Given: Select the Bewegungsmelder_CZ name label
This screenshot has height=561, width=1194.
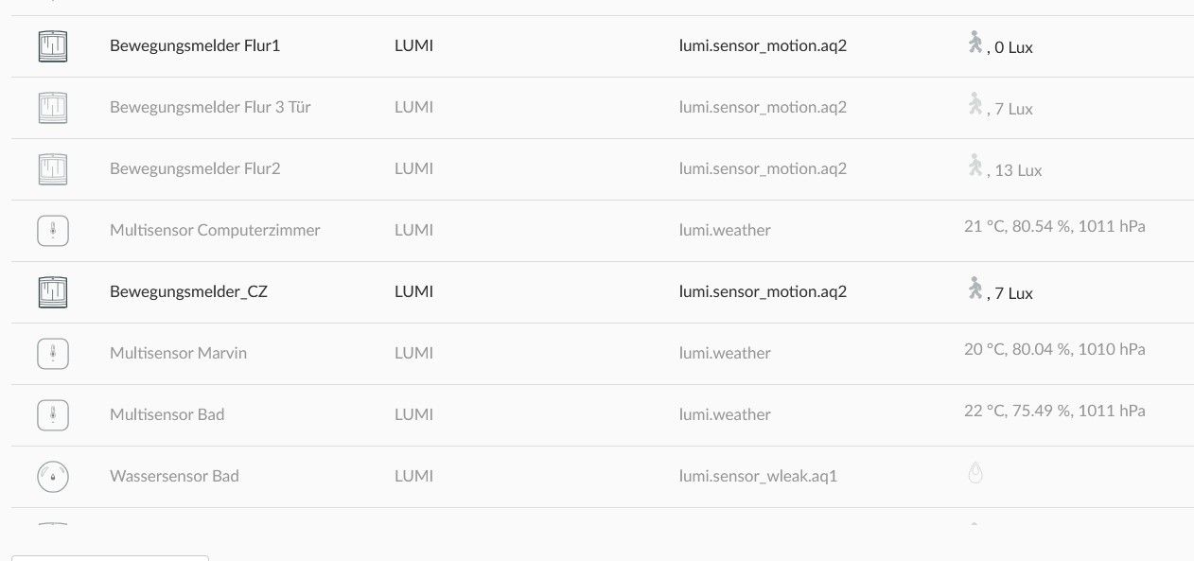Looking at the screenshot, I should click(188, 291).
